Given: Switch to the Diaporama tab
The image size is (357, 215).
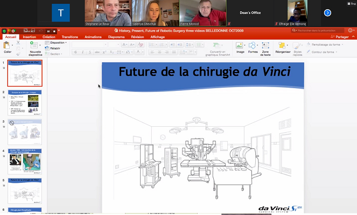Looking at the screenshot, I should click(116, 37).
